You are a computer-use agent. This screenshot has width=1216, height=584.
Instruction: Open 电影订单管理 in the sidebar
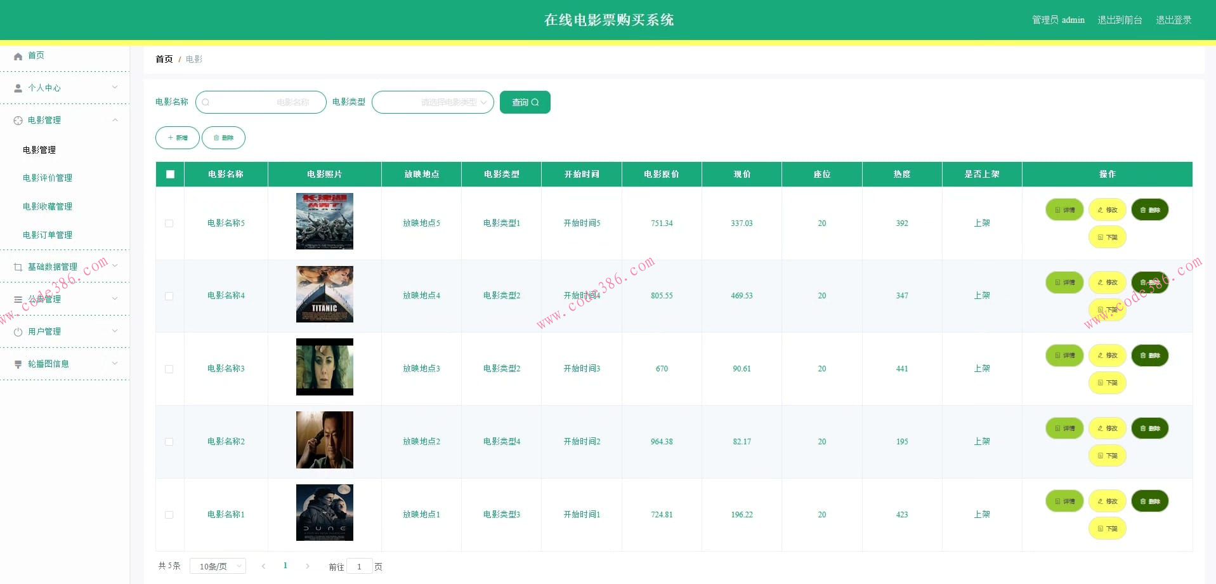48,235
